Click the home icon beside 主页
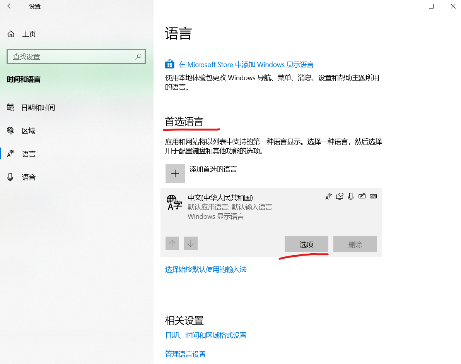Screen dimensions: 461x364 (10, 34)
